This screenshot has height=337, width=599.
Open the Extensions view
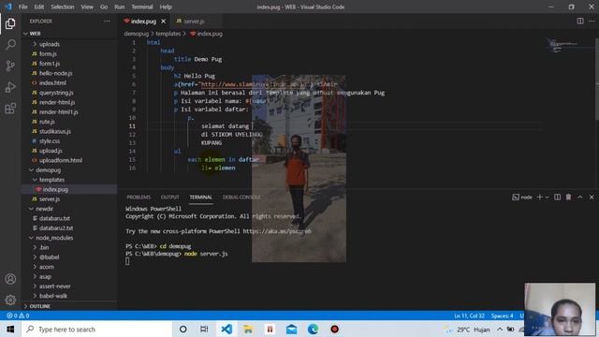coord(10,109)
